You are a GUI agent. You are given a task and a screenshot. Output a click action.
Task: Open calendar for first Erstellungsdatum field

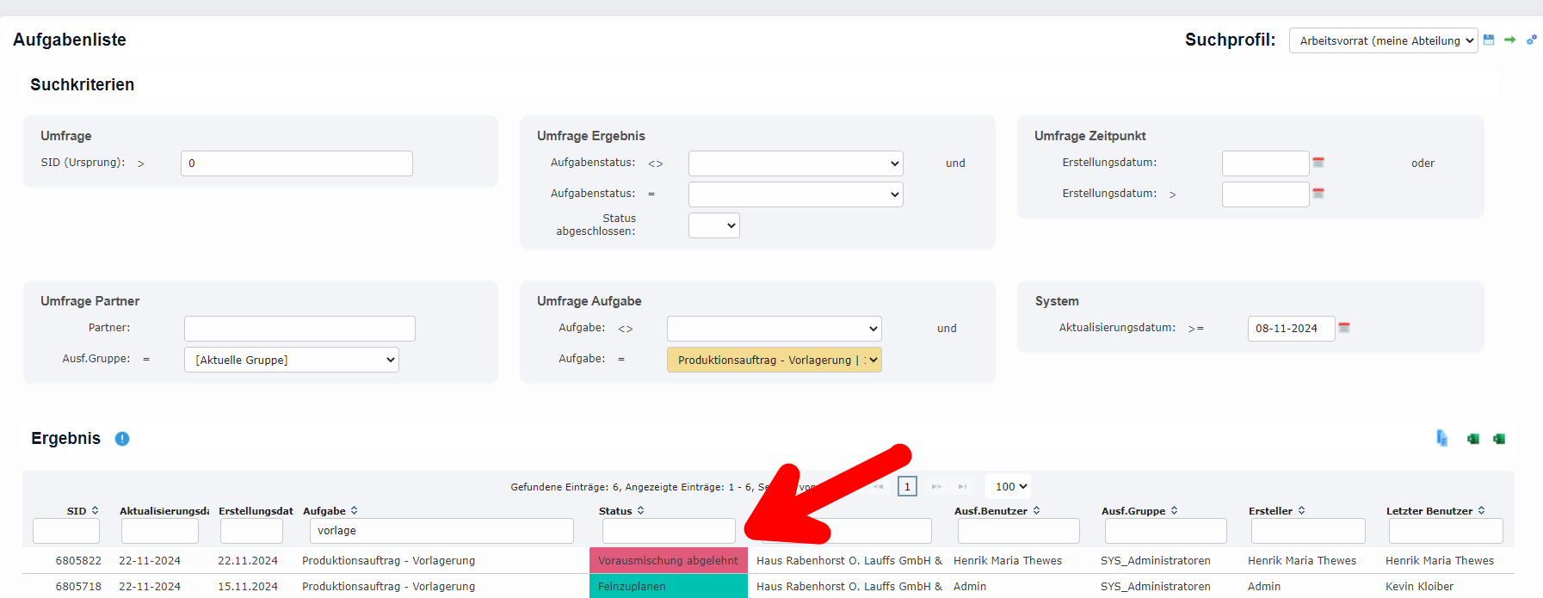coord(1318,163)
